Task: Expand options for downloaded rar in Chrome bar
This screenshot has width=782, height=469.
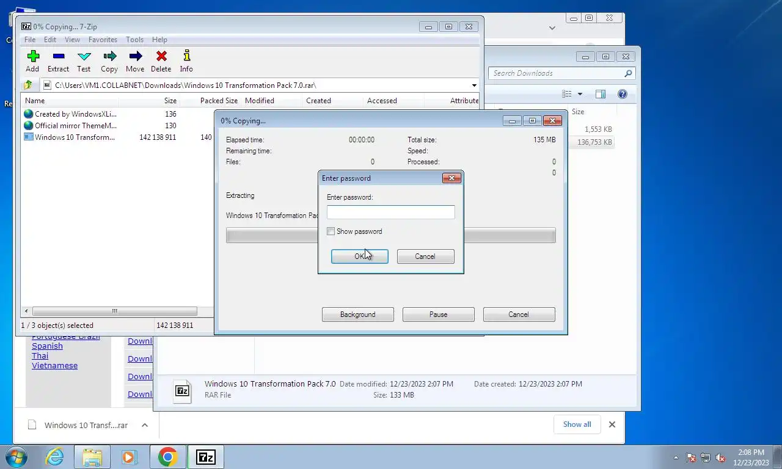Action: pyautogui.click(x=145, y=425)
